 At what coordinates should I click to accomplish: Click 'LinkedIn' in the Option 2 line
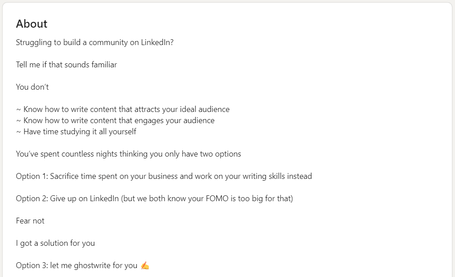[x=104, y=198]
